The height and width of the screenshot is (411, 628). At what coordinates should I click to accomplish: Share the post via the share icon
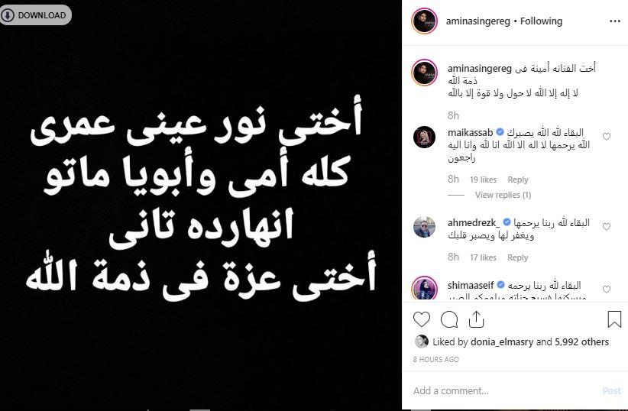[476, 319]
